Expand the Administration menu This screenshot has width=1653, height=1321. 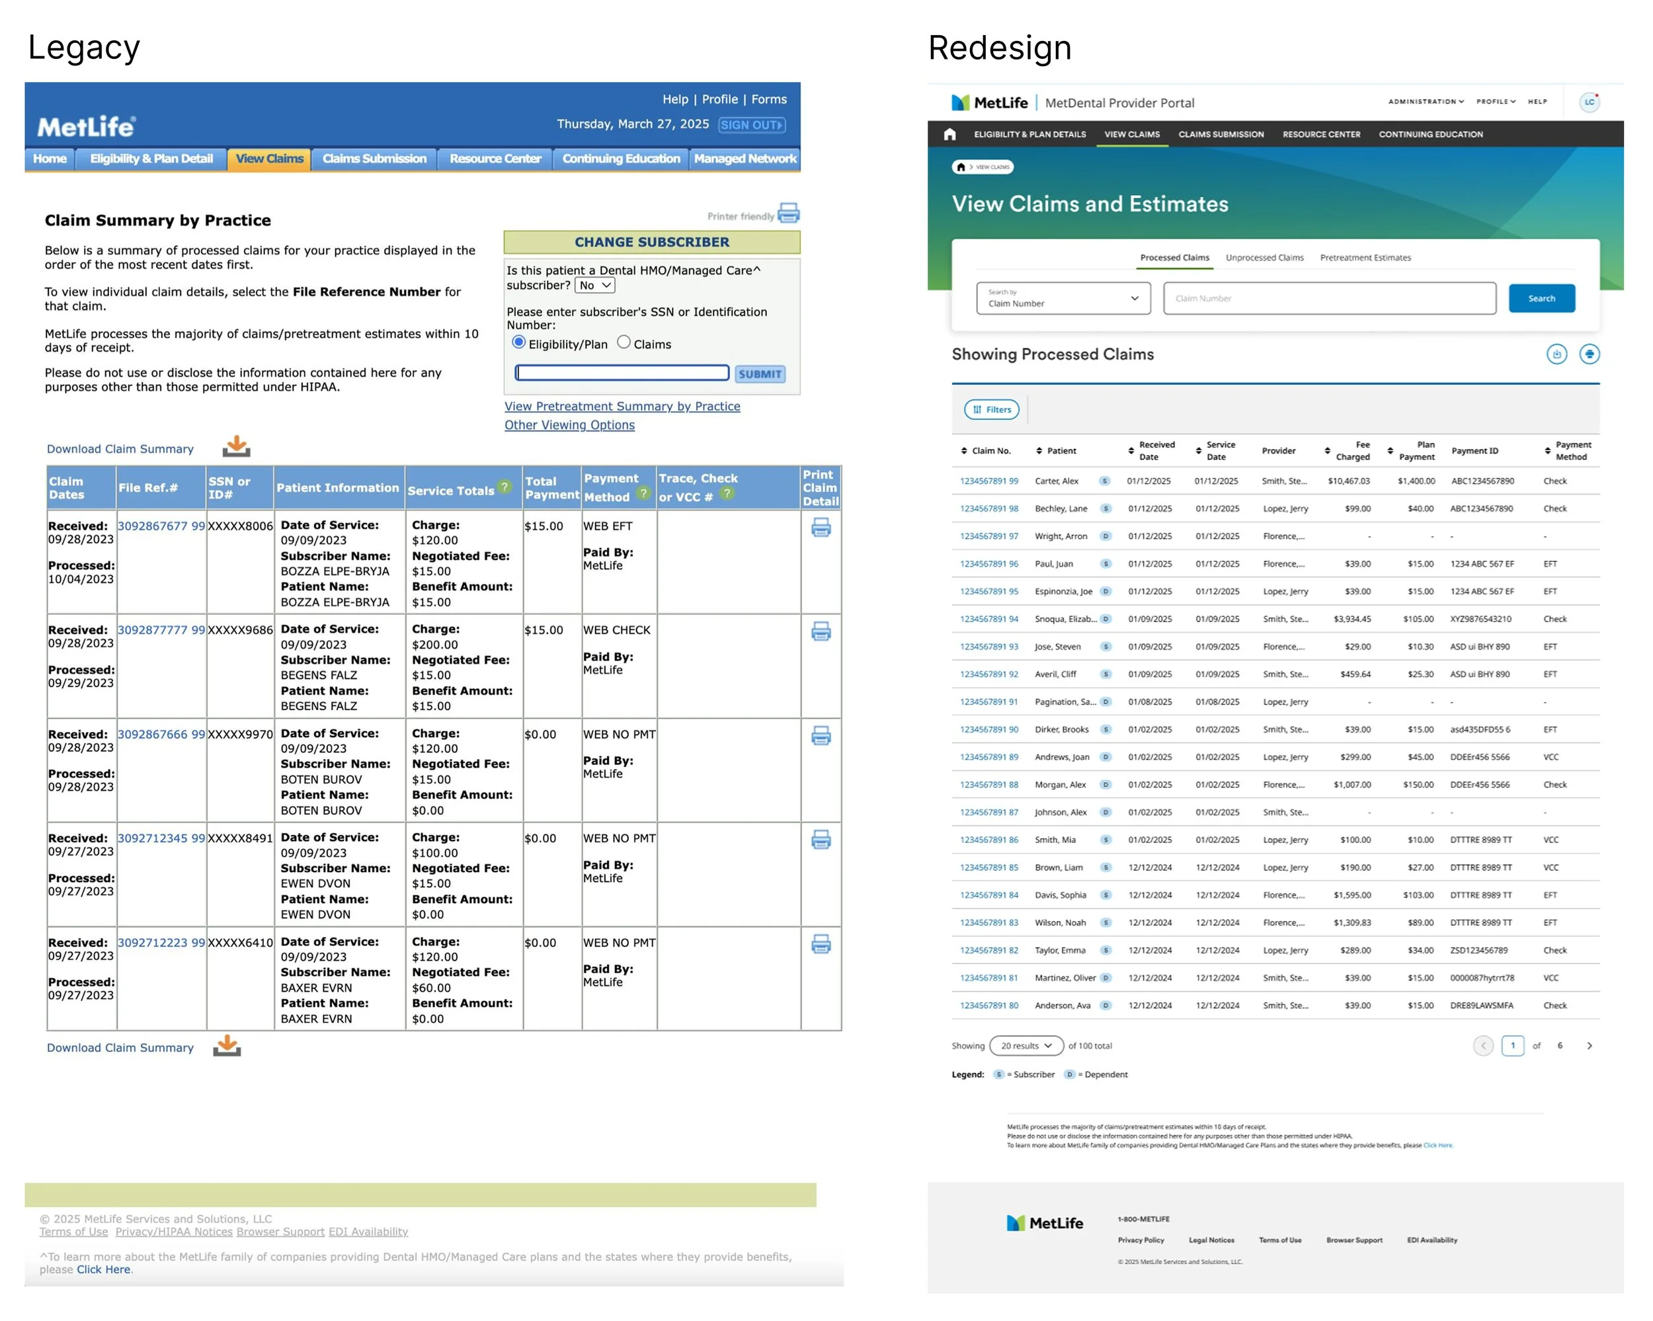pos(1426,101)
